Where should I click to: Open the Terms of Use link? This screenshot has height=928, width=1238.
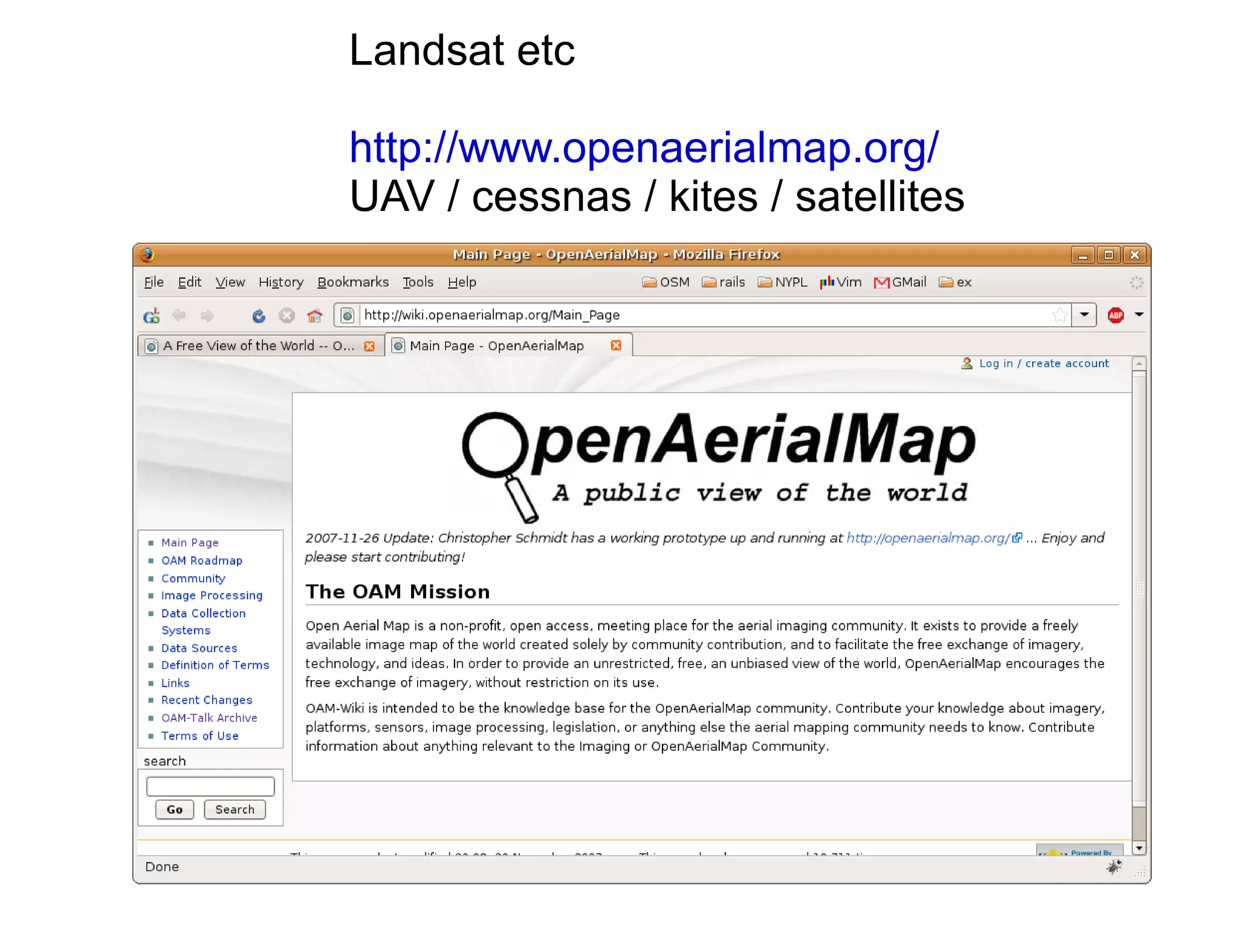[200, 736]
